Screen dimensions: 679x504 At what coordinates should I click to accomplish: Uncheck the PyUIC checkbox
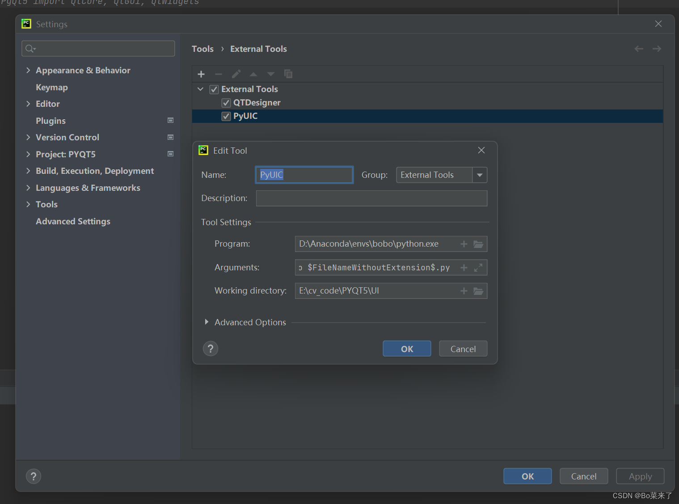pos(226,116)
